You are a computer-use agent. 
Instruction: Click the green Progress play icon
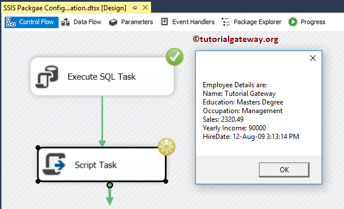click(293, 22)
